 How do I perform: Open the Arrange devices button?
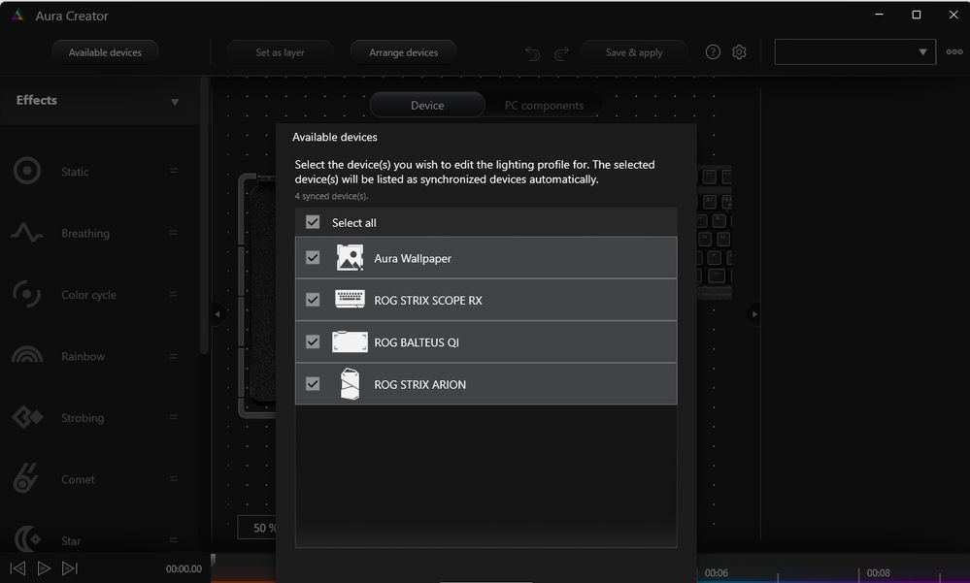[x=403, y=52]
